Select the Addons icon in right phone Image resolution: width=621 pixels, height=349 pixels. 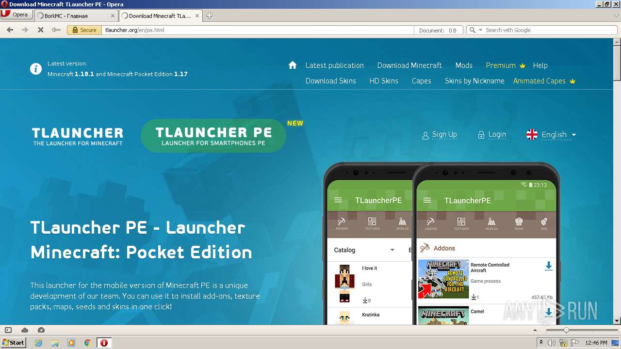click(x=431, y=223)
